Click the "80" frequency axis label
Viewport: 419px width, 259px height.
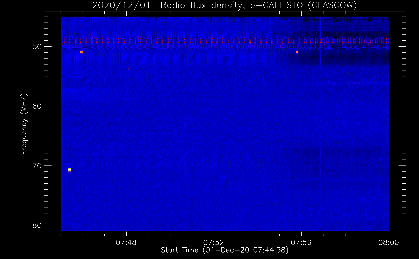(x=37, y=225)
